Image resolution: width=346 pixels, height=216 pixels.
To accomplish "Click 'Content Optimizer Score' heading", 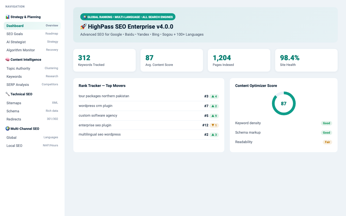I will point(256,86).
